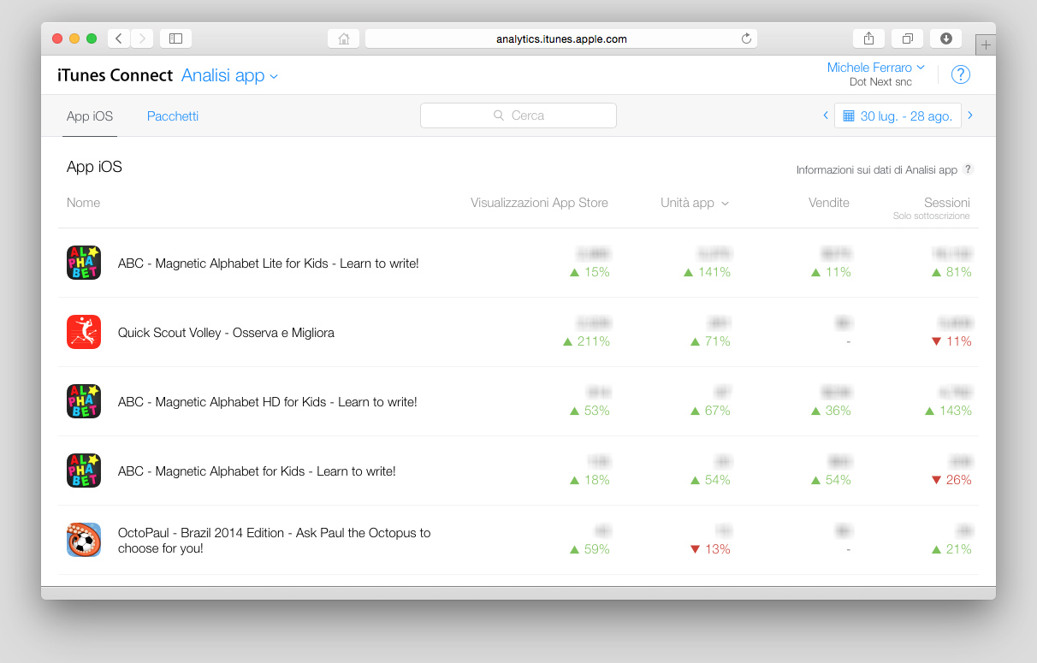
Task: Click the 26% sessions decrease for Alphabet for Kids
Action: click(951, 480)
